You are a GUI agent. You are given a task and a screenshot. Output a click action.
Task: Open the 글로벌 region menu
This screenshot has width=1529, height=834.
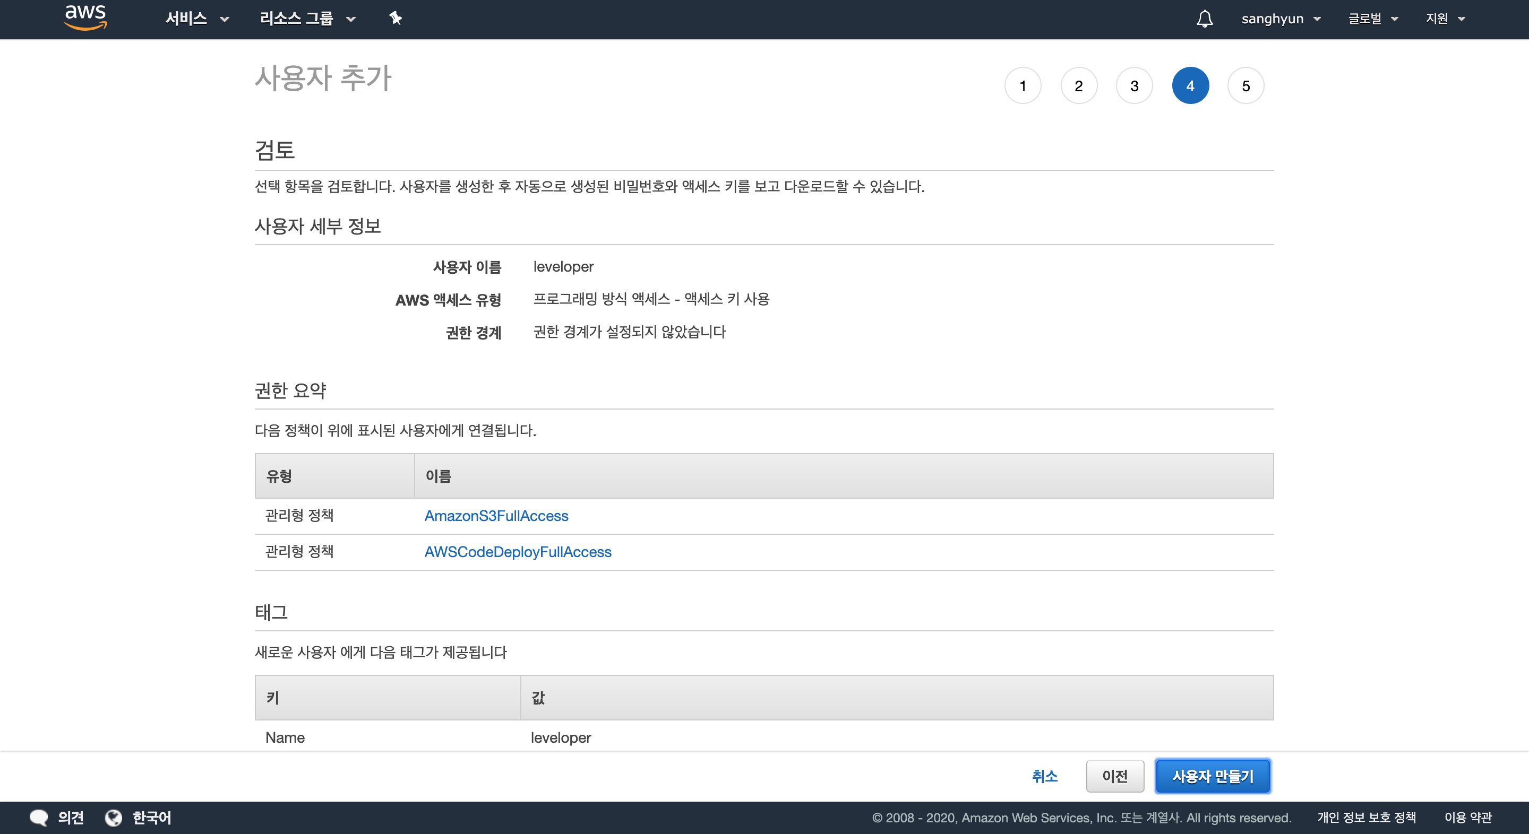click(1372, 19)
